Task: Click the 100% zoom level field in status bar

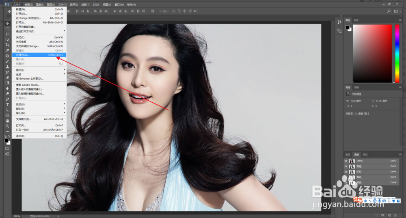Action: click(17, 216)
